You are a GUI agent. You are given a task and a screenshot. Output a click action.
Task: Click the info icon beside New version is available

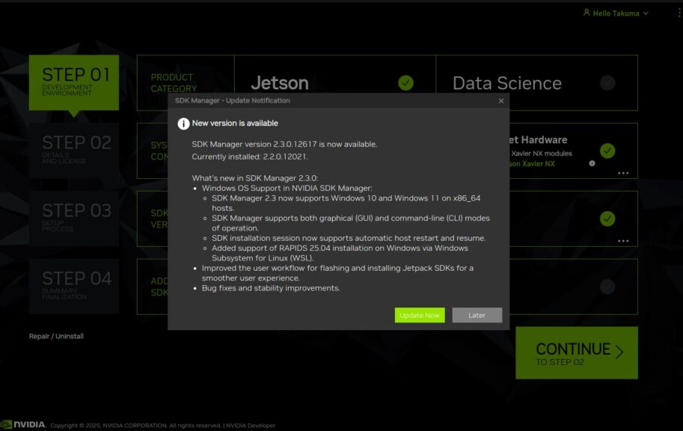pos(183,123)
